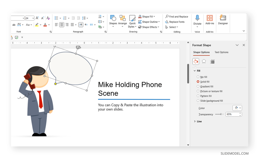Select the text highlight color pen
The width and height of the screenshot is (259, 160).
[x=37, y=25]
